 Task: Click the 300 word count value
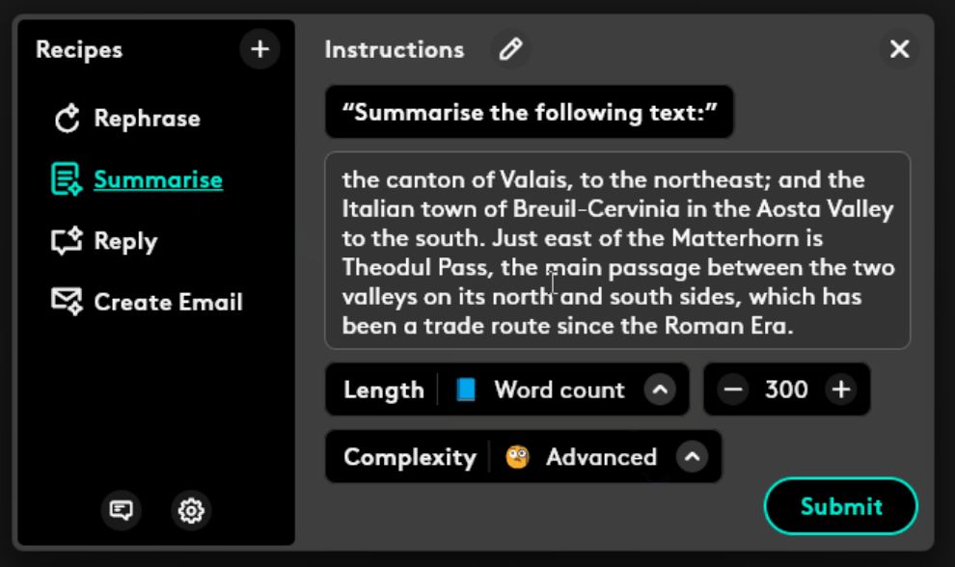tap(786, 390)
